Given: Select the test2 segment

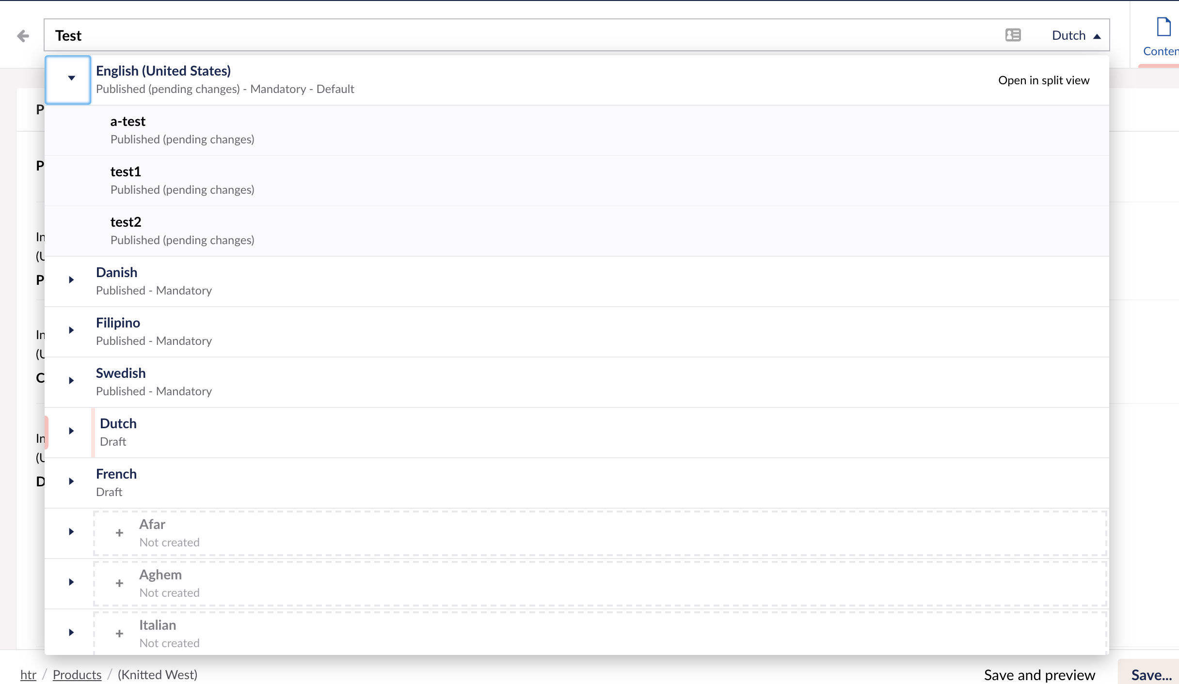Looking at the screenshot, I should [577, 231].
